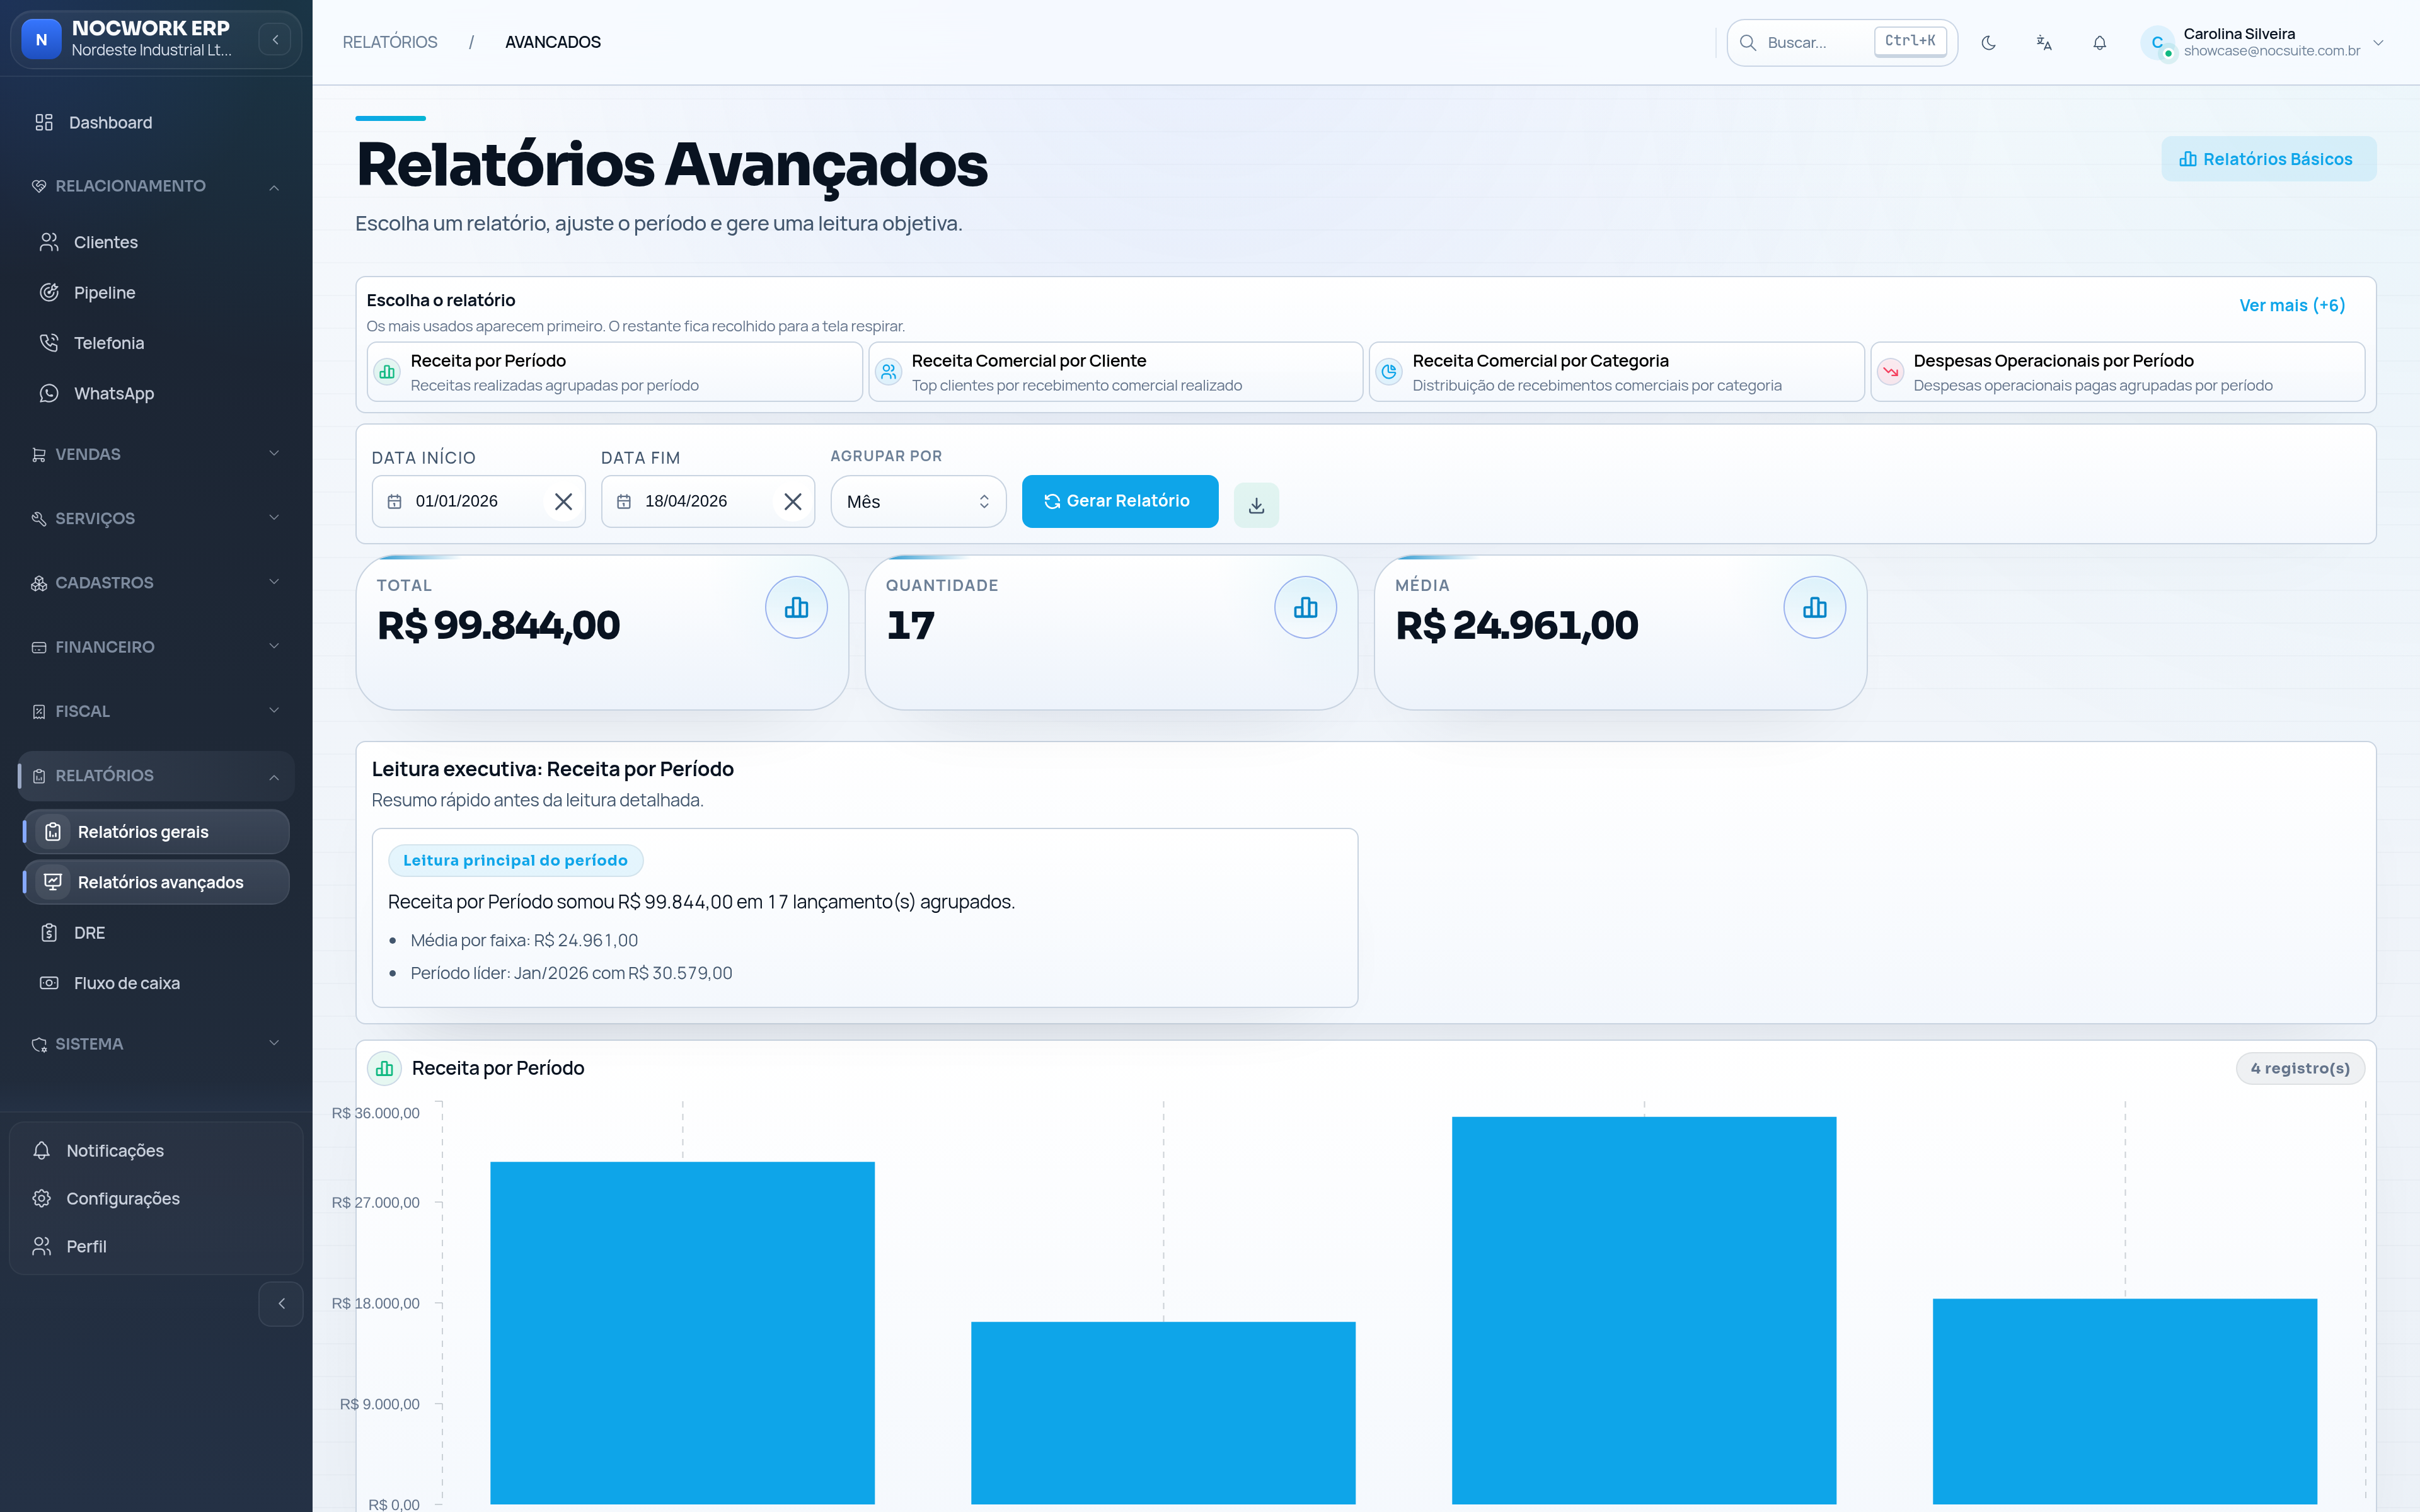Select Despesas Operacionais por Período card
Image resolution: width=2420 pixels, height=1512 pixels.
(x=2117, y=372)
